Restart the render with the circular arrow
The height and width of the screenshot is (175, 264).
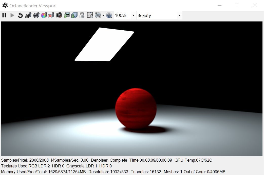[20, 15]
